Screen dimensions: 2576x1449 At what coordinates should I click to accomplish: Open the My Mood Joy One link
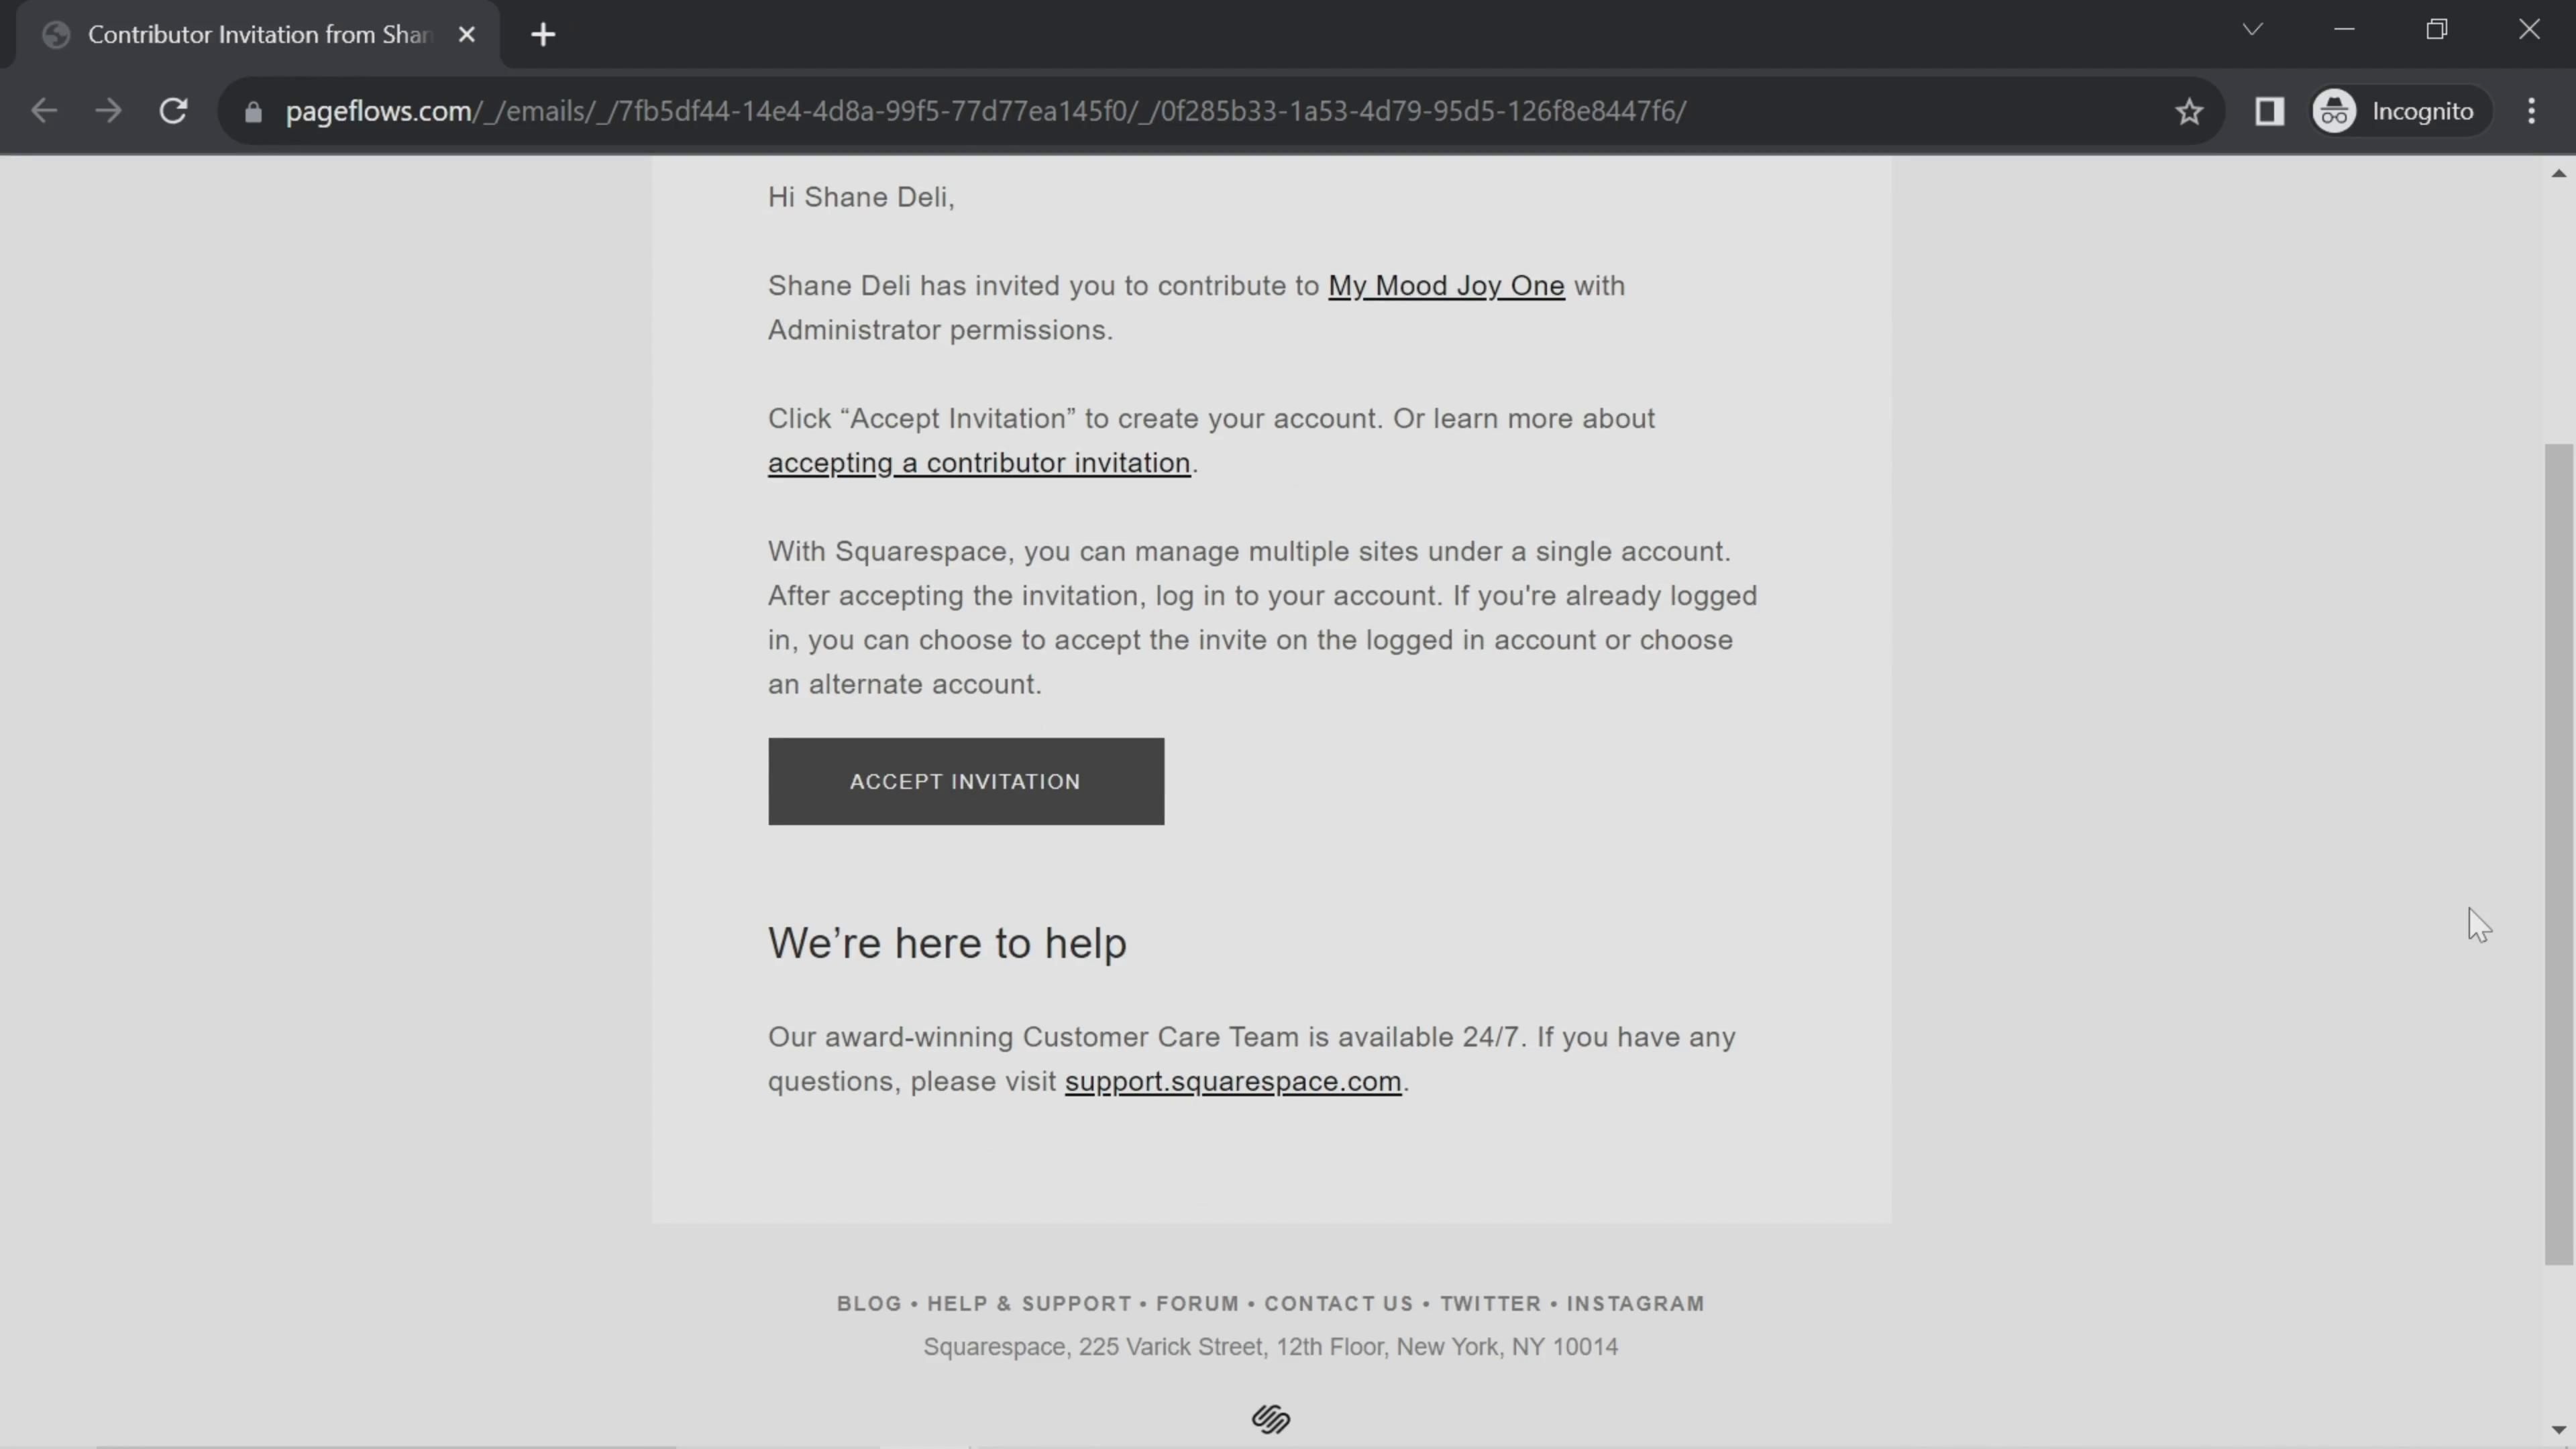1445,286
